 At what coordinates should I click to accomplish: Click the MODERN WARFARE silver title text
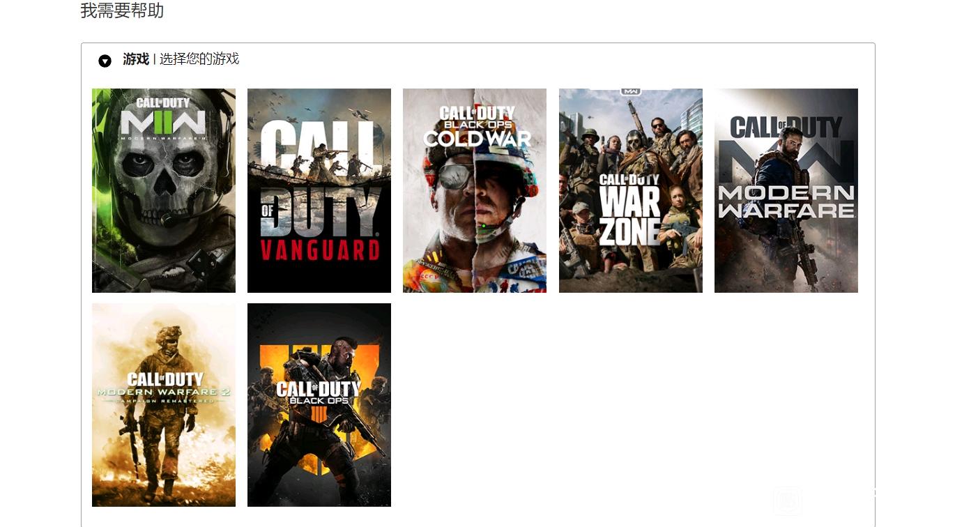786,201
